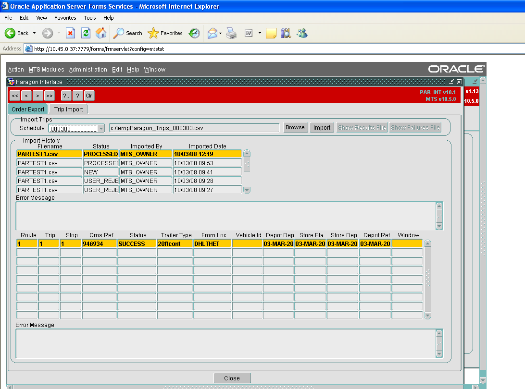Image resolution: width=525 pixels, height=389 pixels.
Task: Select the history row dated 10/03/08 09:53
Action: [129, 163]
